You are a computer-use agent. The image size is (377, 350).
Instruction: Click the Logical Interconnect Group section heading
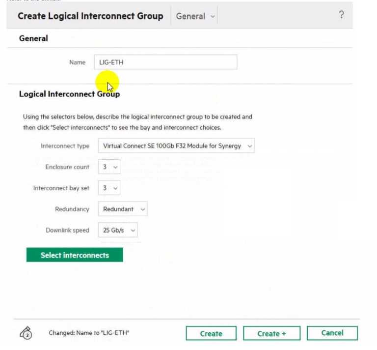point(69,94)
